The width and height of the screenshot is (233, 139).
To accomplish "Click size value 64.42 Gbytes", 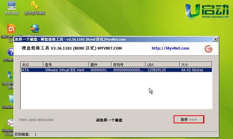I will [192, 70].
